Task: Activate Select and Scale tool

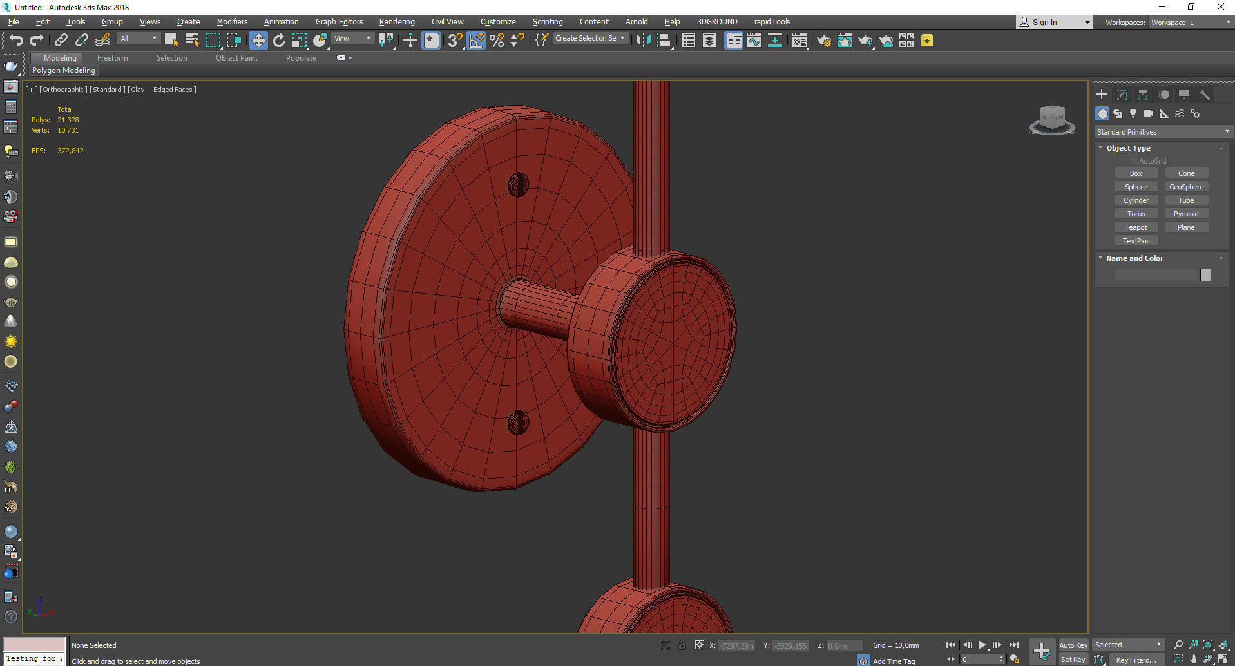Action: click(x=300, y=41)
